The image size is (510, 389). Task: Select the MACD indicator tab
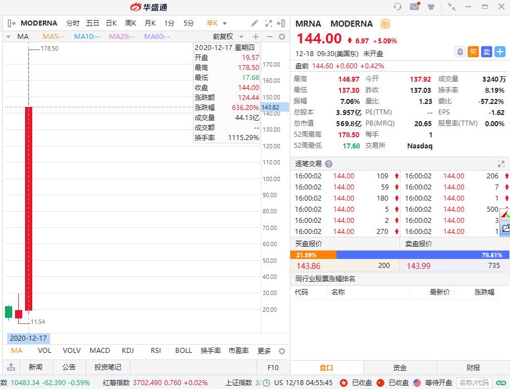100,351
